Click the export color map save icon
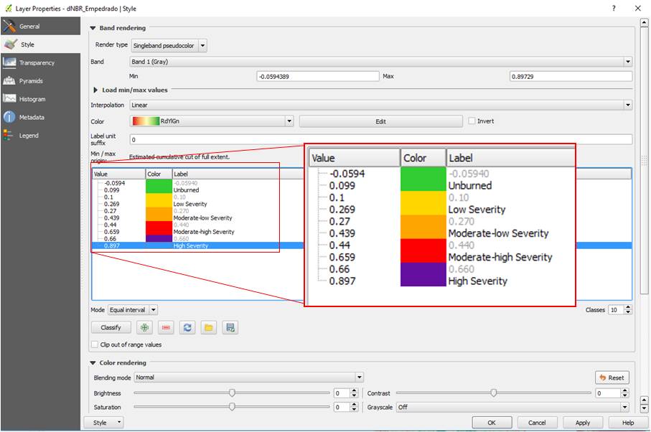The height and width of the screenshot is (432, 651). 230,327
